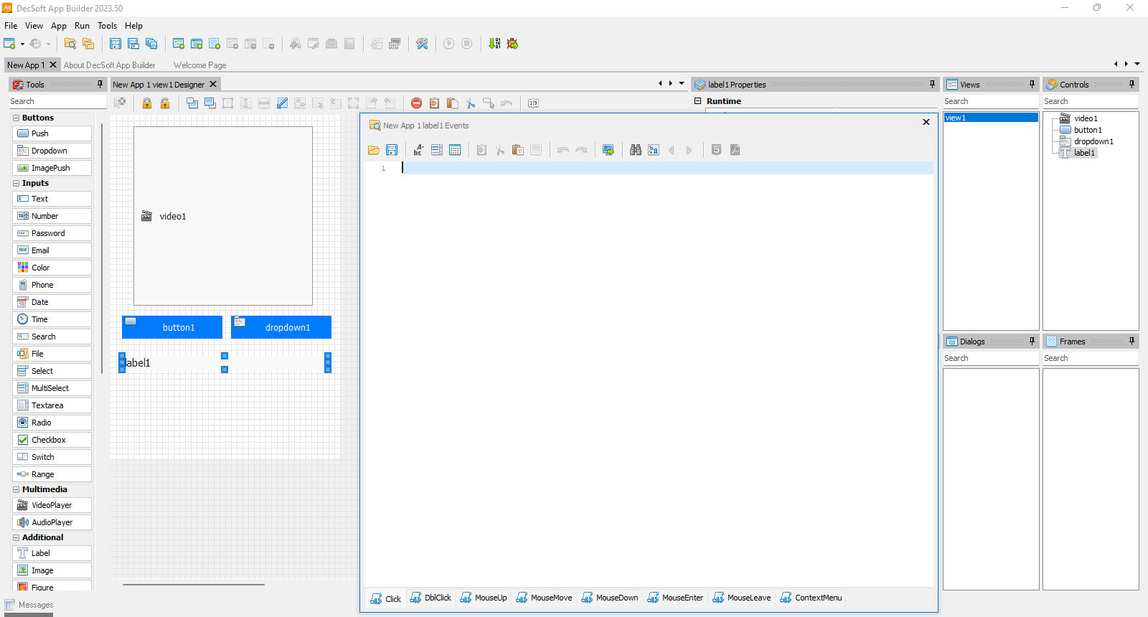Toggle the pin on Views panel
The width and height of the screenshot is (1148, 617).
pos(1032,84)
